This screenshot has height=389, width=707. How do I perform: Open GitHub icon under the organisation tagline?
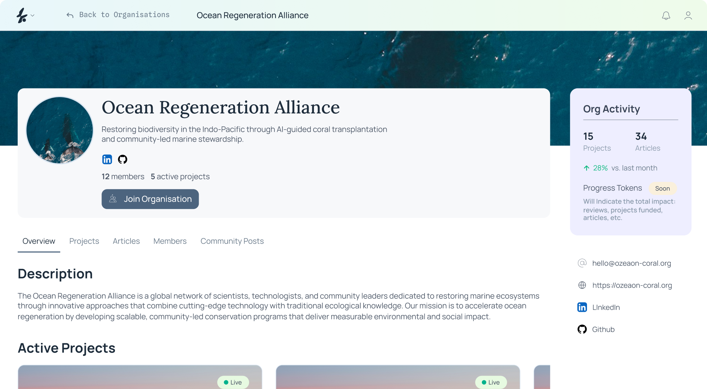pos(123,159)
